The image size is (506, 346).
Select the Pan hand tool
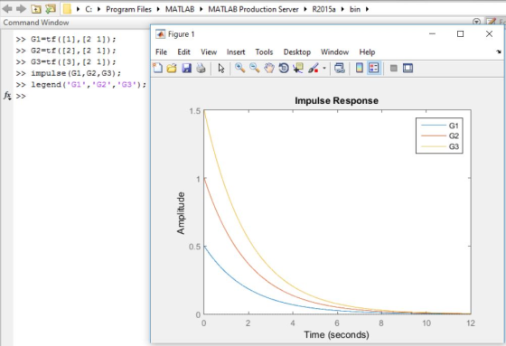[x=269, y=68]
